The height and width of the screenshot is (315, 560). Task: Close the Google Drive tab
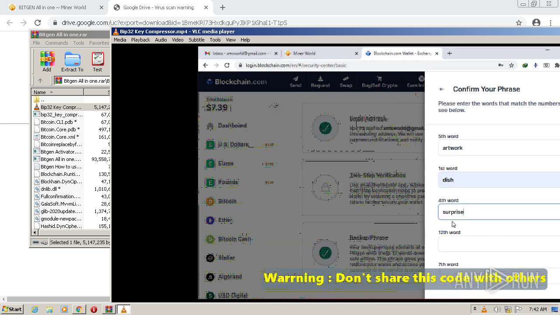[x=206, y=7]
